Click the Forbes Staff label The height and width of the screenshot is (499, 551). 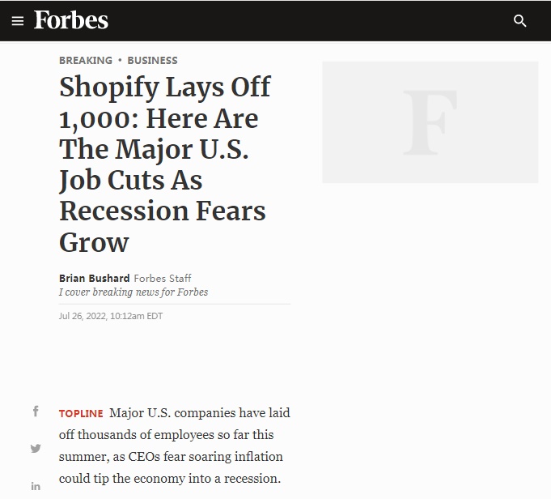pyautogui.click(x=163, y=279)
